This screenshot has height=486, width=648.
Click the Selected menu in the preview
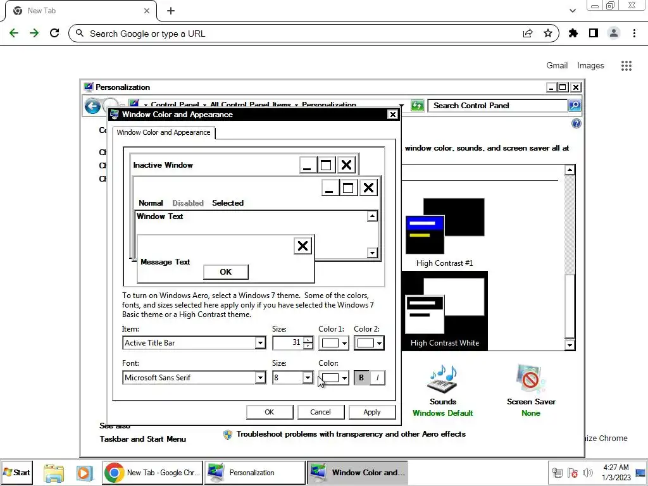tap(228, 203)
